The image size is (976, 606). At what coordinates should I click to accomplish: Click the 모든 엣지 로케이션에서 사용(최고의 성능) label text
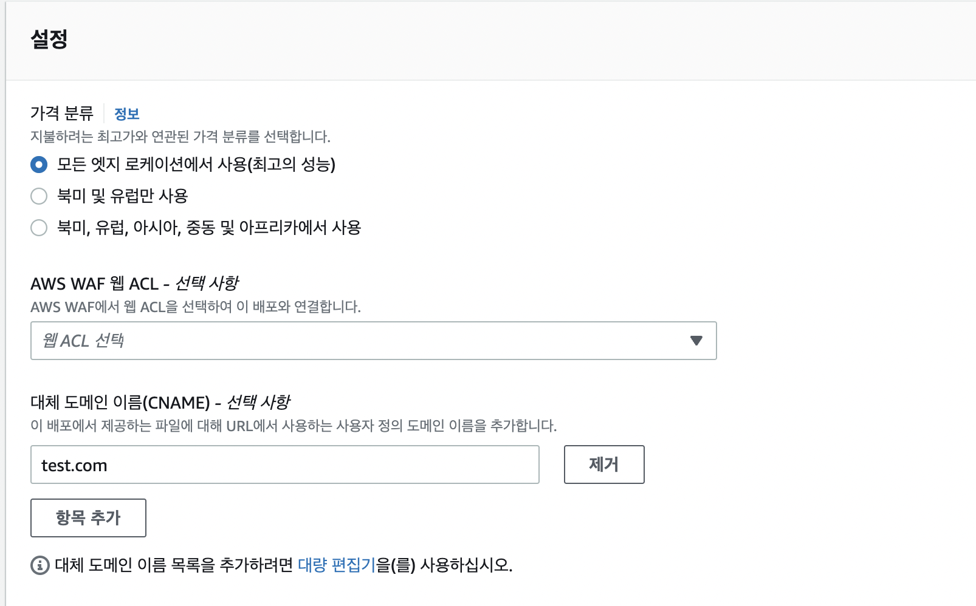coord(196,165)
